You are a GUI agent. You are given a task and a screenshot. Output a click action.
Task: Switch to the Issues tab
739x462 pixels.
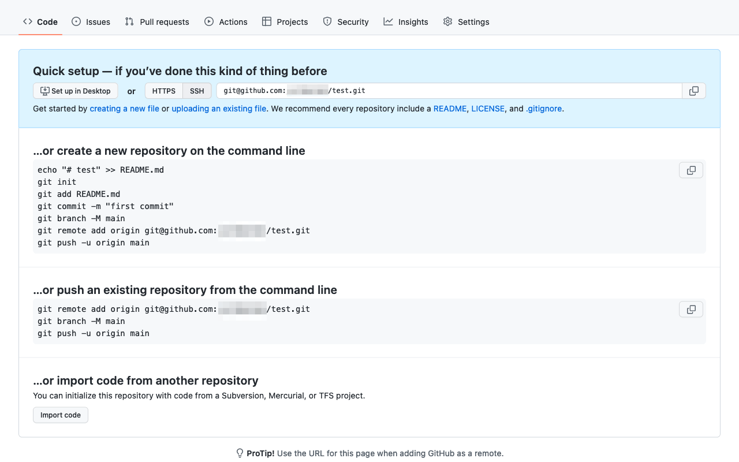click(91, 22)
